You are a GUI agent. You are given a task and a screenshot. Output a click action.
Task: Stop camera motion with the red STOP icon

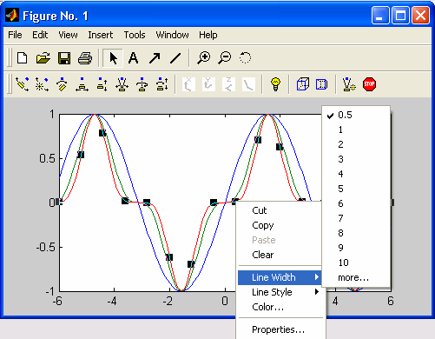(369, 84)
